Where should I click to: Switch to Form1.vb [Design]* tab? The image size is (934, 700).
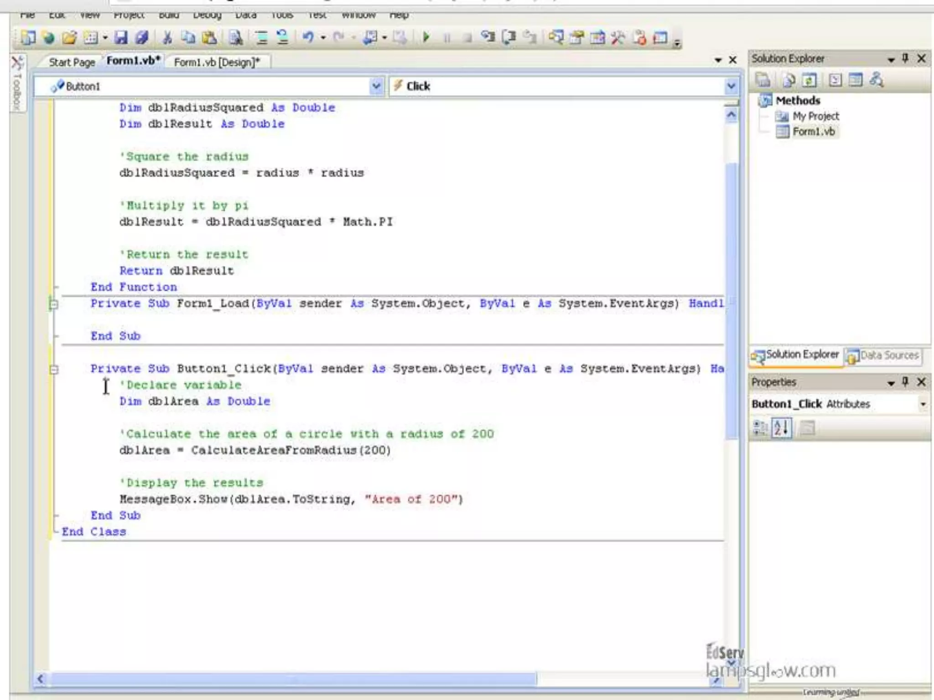[x=217, y=62]
